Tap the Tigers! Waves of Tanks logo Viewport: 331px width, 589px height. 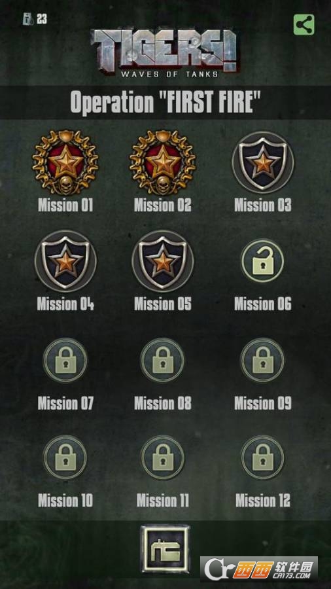(164, 52)
